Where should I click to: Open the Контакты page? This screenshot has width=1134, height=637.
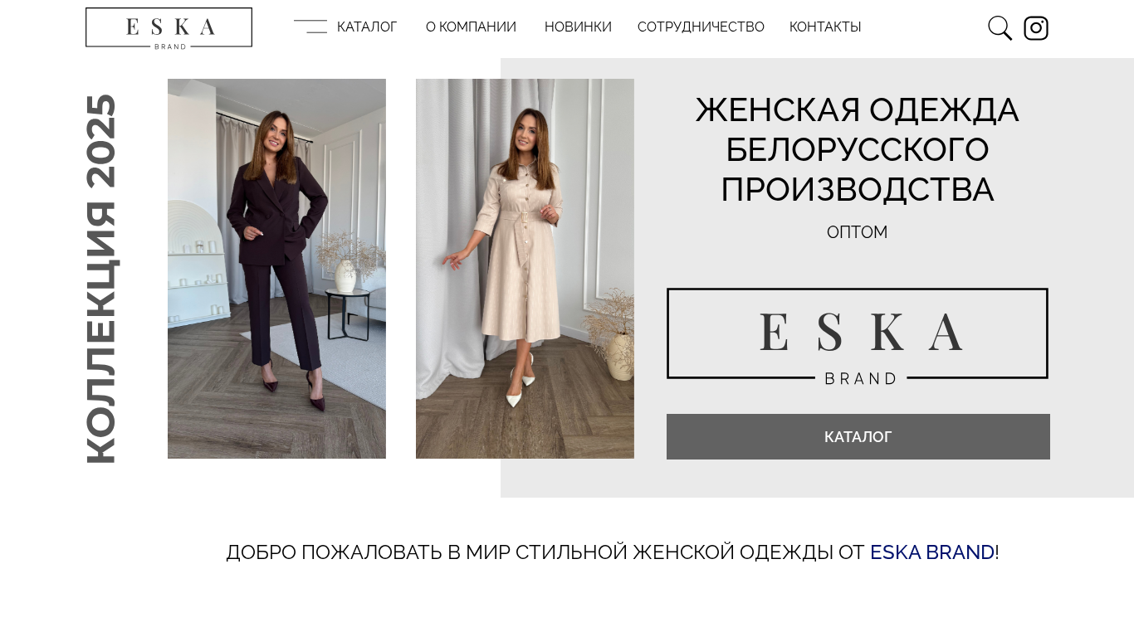pyautogui.click(x=825, y=27)
